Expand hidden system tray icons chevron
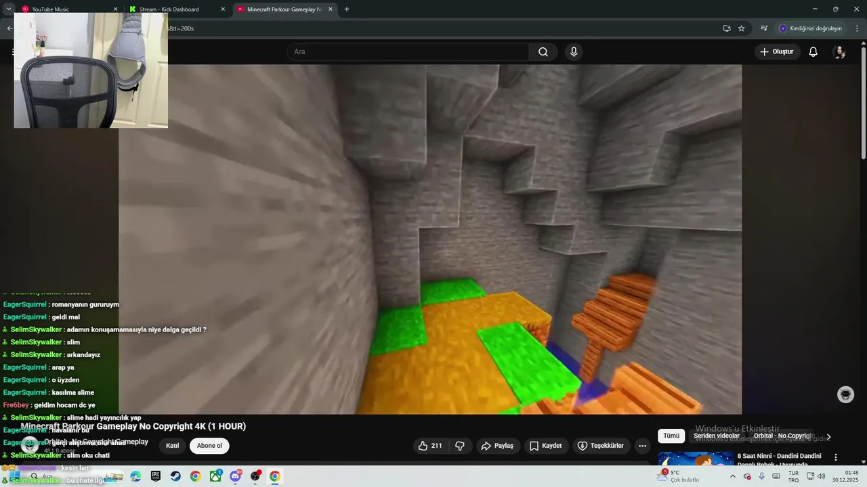 (x=732, y=476)
